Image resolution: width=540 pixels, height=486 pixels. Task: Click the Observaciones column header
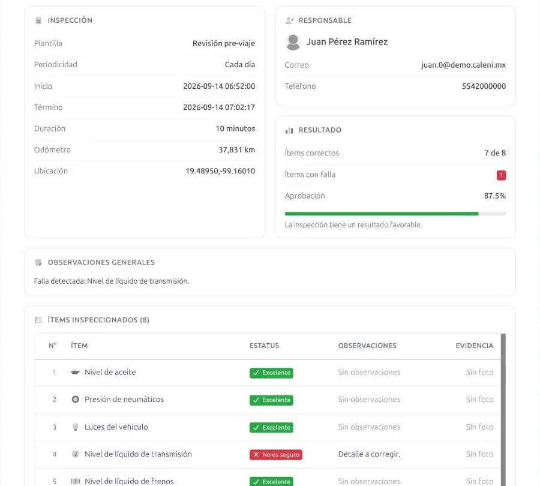point(367,346)
